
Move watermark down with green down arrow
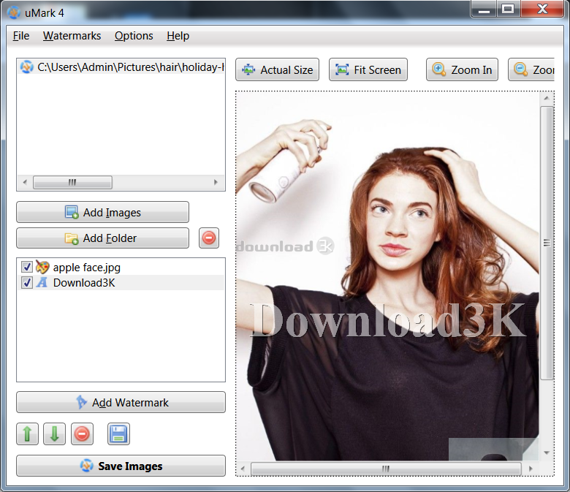coord(55,434)
